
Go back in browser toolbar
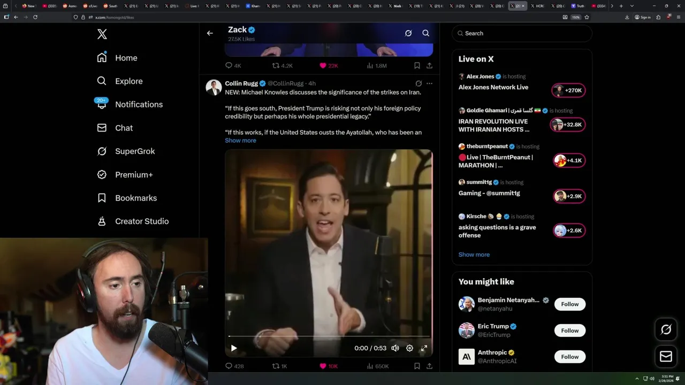point(16,17)
